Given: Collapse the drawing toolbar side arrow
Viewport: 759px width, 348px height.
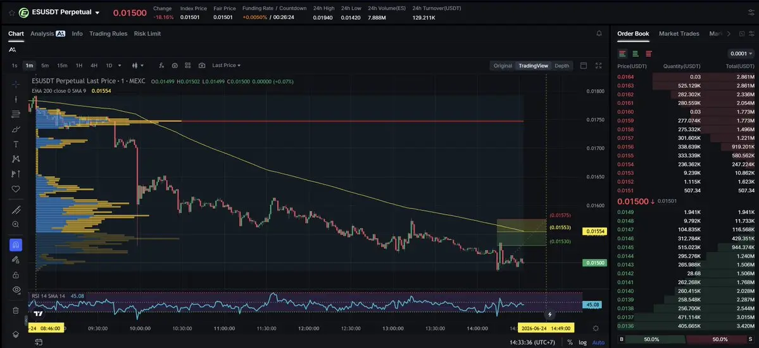Looking at the screenshot, I should coord(26,320).
